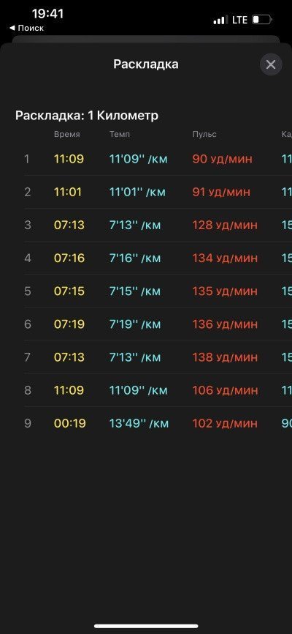The width and height of the screenshot is (292, 634).
Task: Tap the Раскладка sheet title
Action: 146,64
